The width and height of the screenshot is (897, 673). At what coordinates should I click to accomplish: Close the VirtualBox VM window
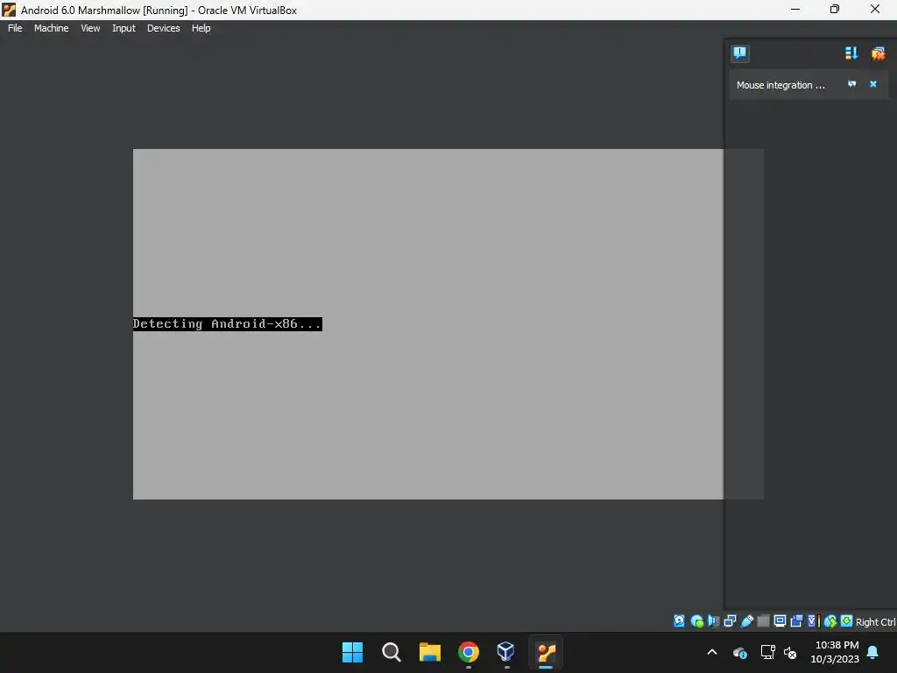pyautogui.click(x=875, y=9)
